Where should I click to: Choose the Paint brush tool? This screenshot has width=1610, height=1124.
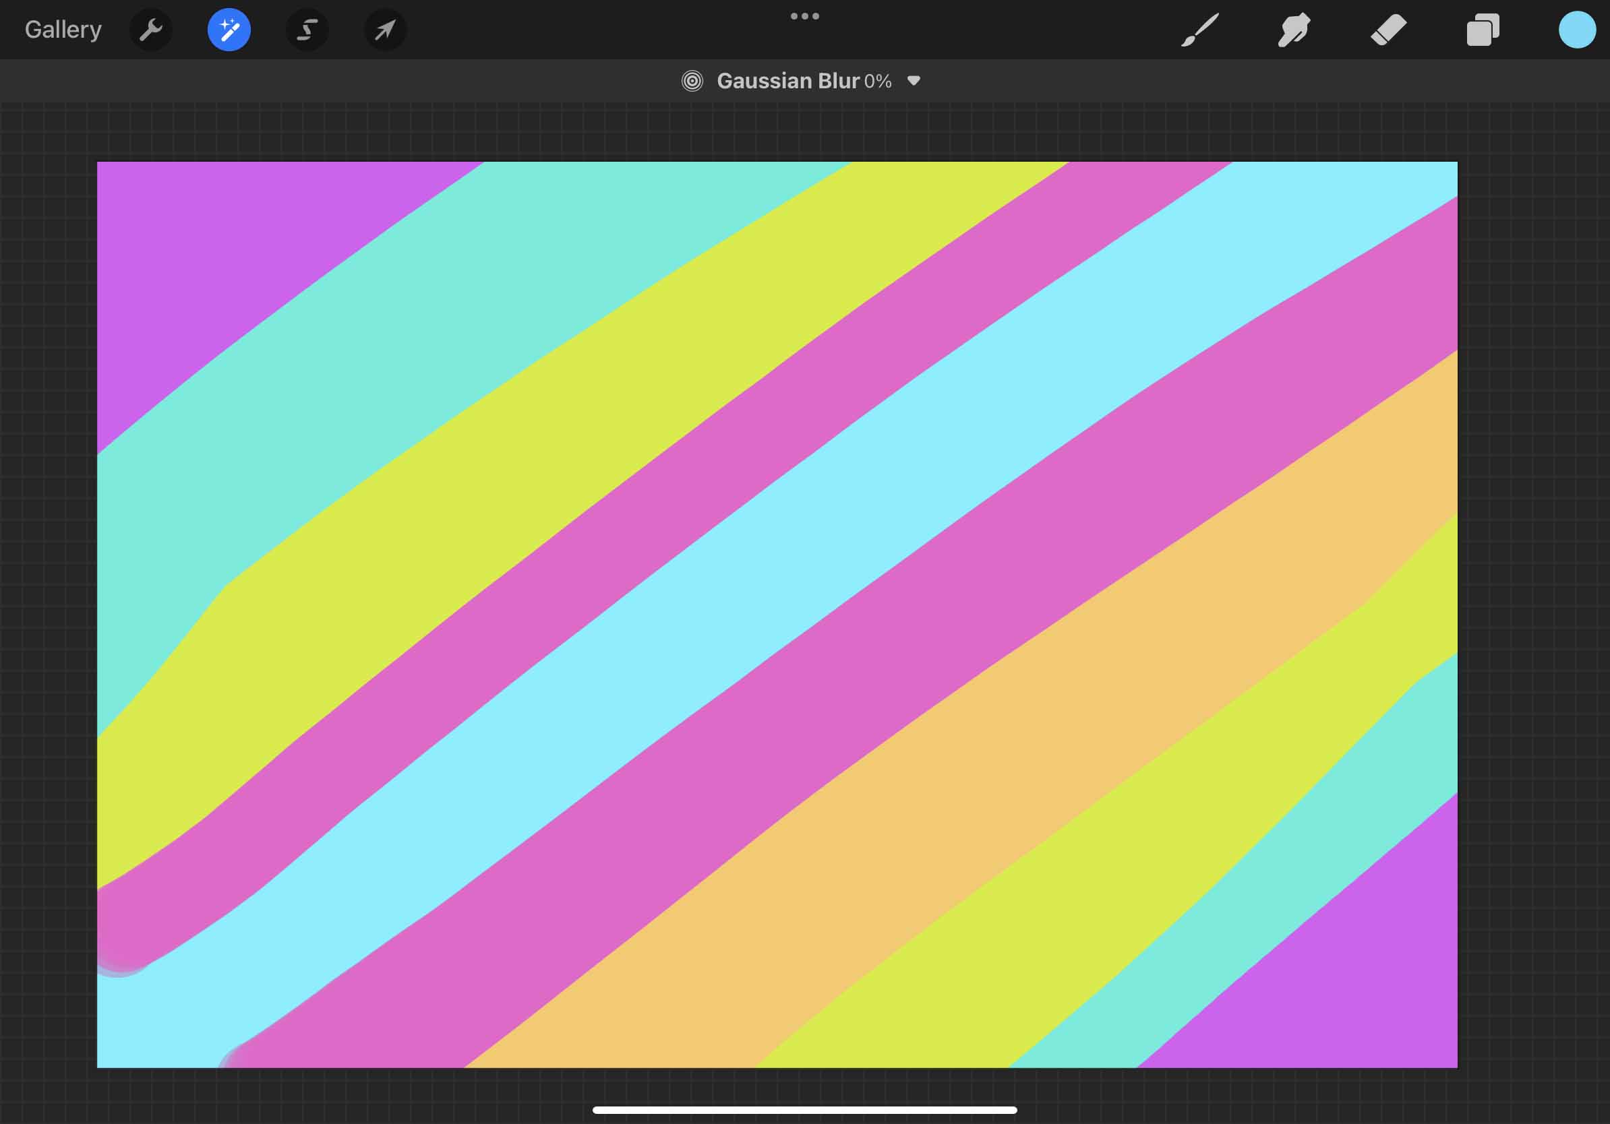coord(1200,30)
